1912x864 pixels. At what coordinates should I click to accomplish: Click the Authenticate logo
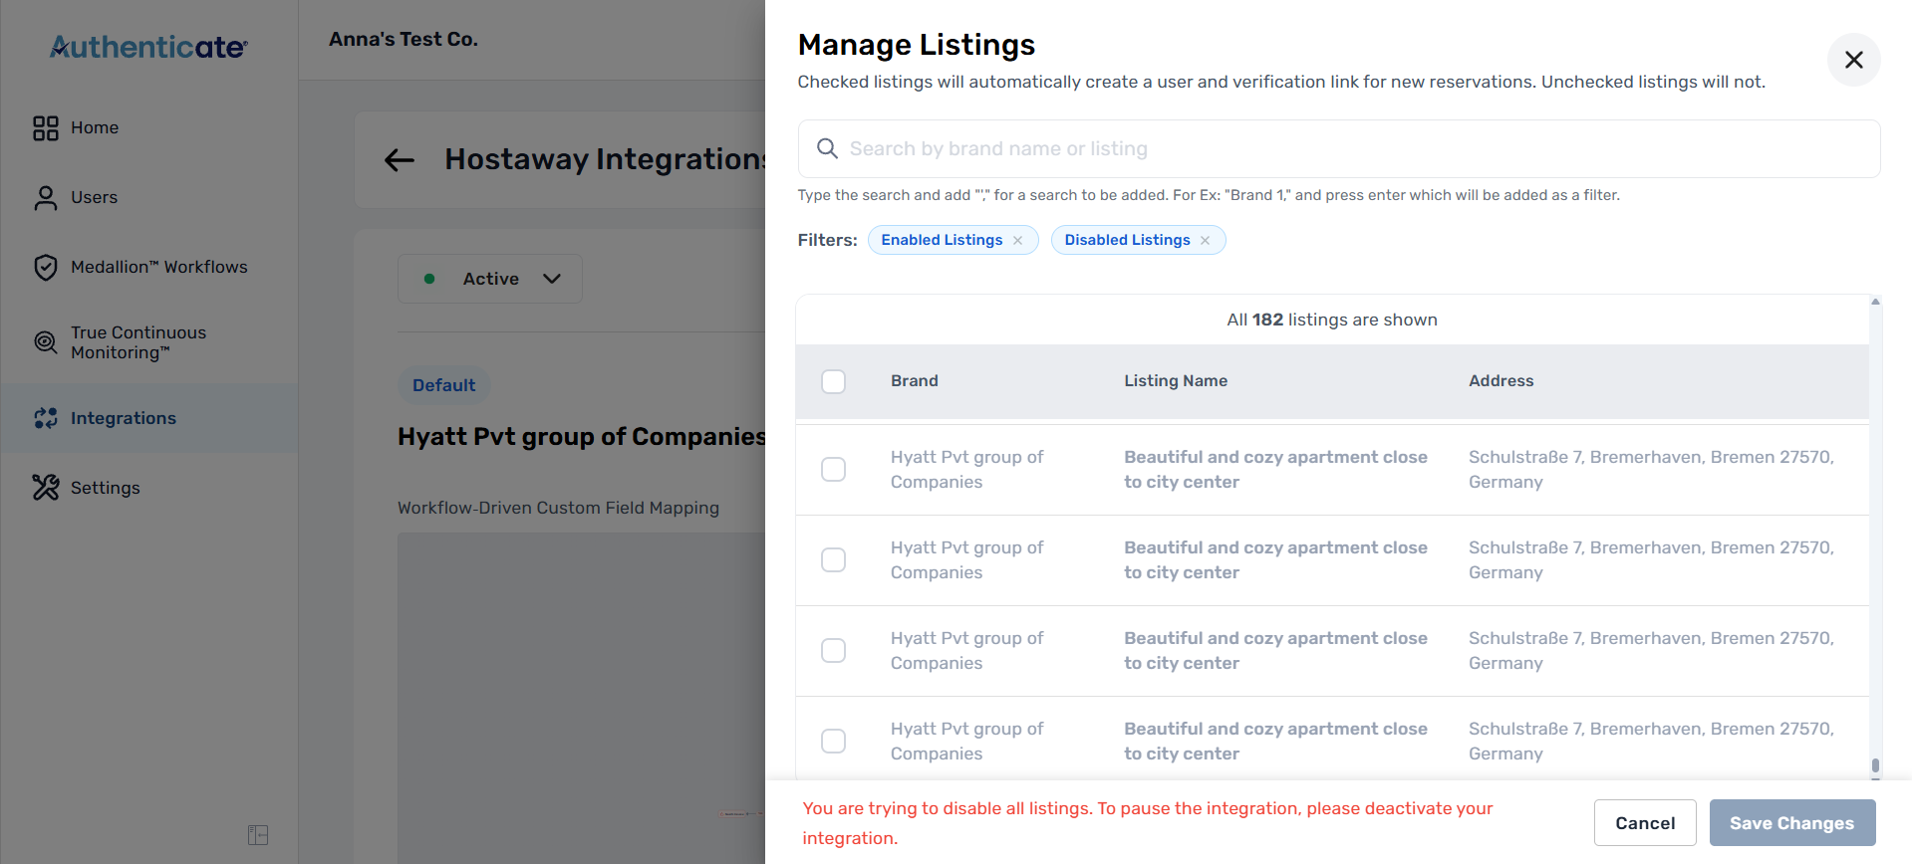click(148, 47)
